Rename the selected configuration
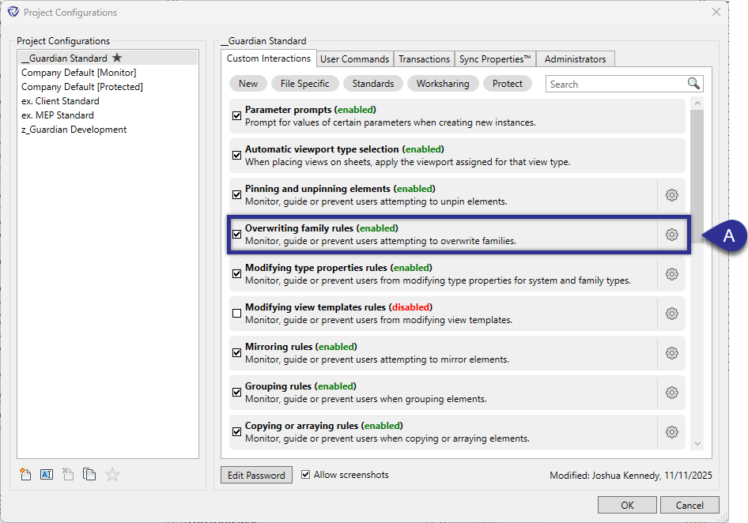The width and height of the screenshot is (748, 523). coord(46,474)
